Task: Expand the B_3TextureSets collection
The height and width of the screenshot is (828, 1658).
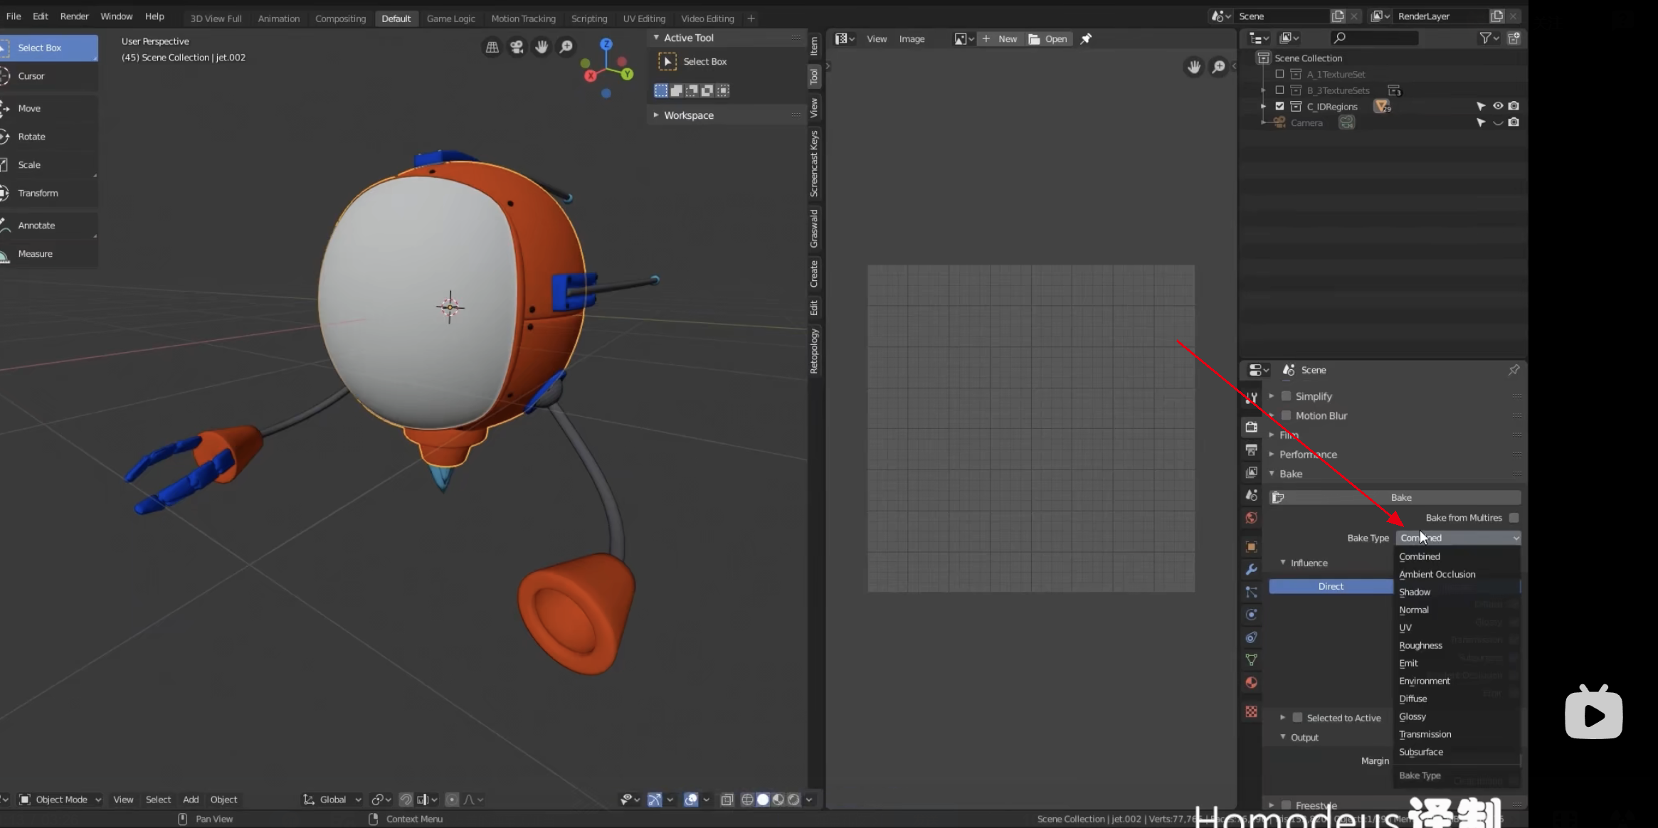Action: [1263, 90]
